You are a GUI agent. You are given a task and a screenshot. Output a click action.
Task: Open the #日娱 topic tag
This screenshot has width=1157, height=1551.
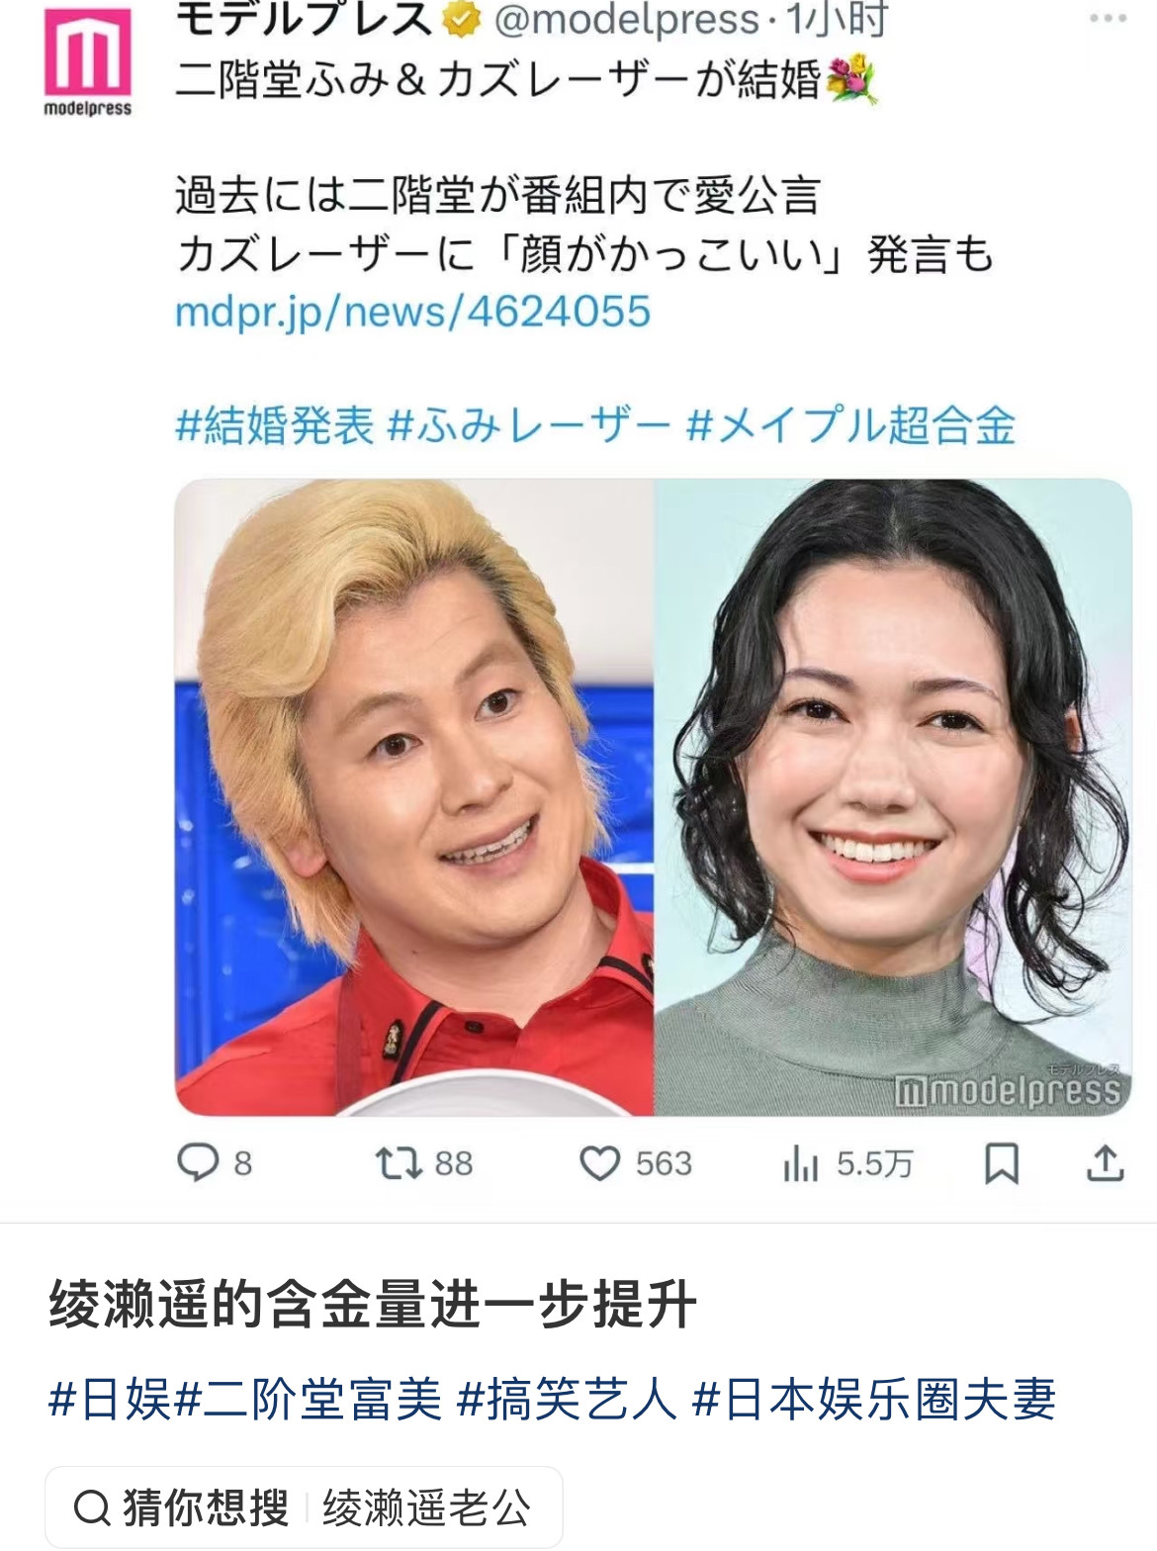tap(110, 1399)
